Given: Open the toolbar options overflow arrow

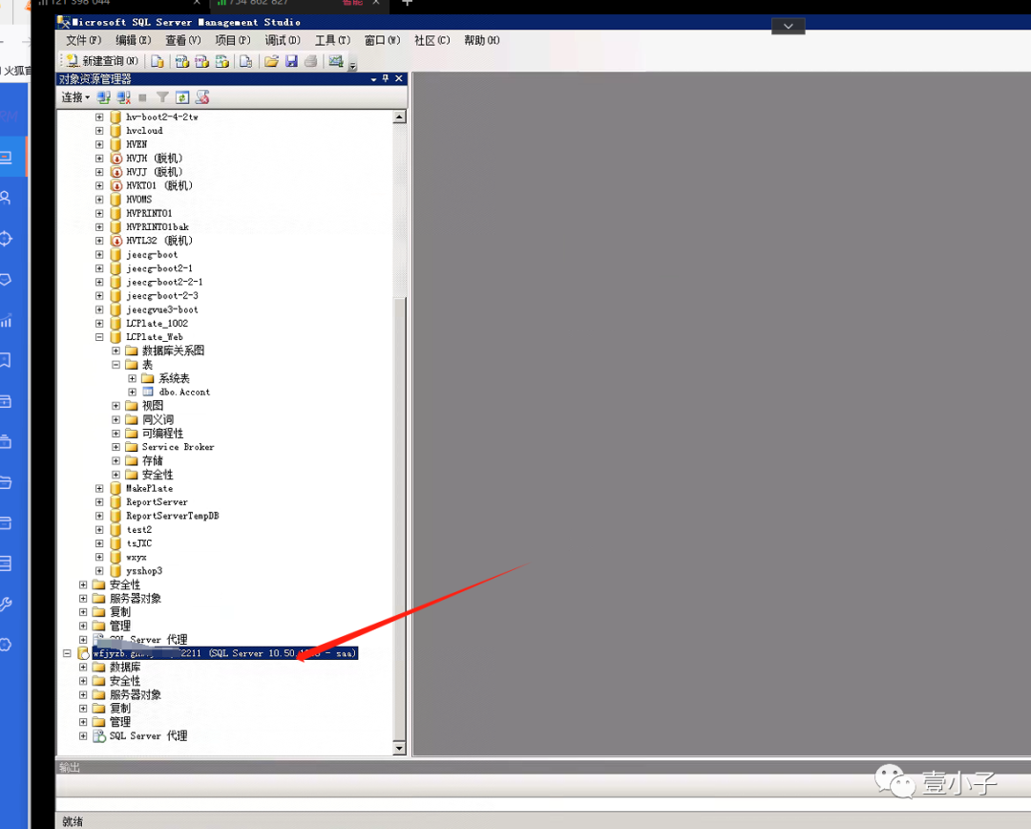Looking at the screenshot, I should 353,65.
